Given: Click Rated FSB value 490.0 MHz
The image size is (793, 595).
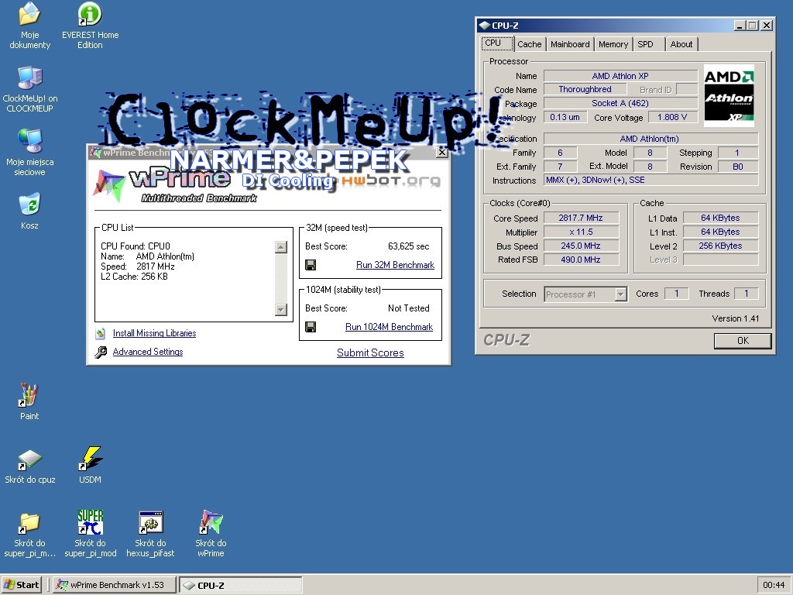Looking at the screenshot, I should tap(581, 260).
